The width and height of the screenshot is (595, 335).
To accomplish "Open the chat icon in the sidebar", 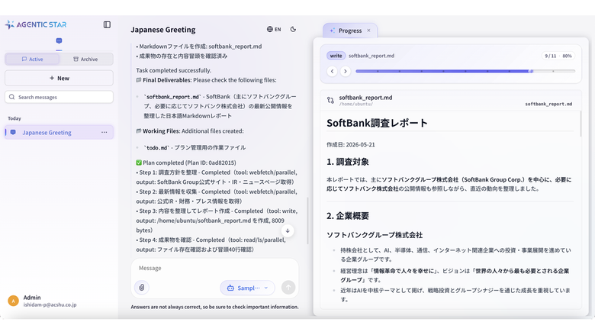I will 59,40.
